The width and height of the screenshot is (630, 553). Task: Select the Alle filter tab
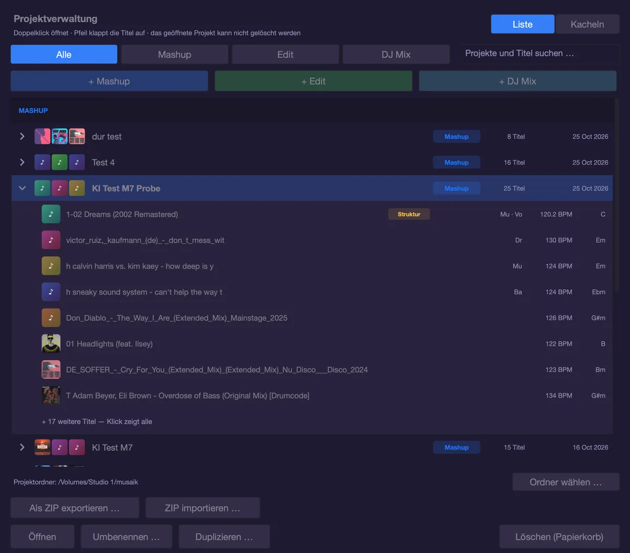click(64, 55)
